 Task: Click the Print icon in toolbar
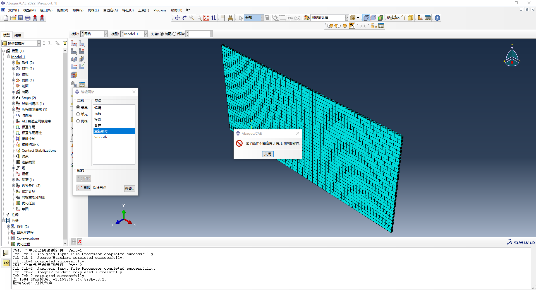pyautogui.click(x=28, y=18)
